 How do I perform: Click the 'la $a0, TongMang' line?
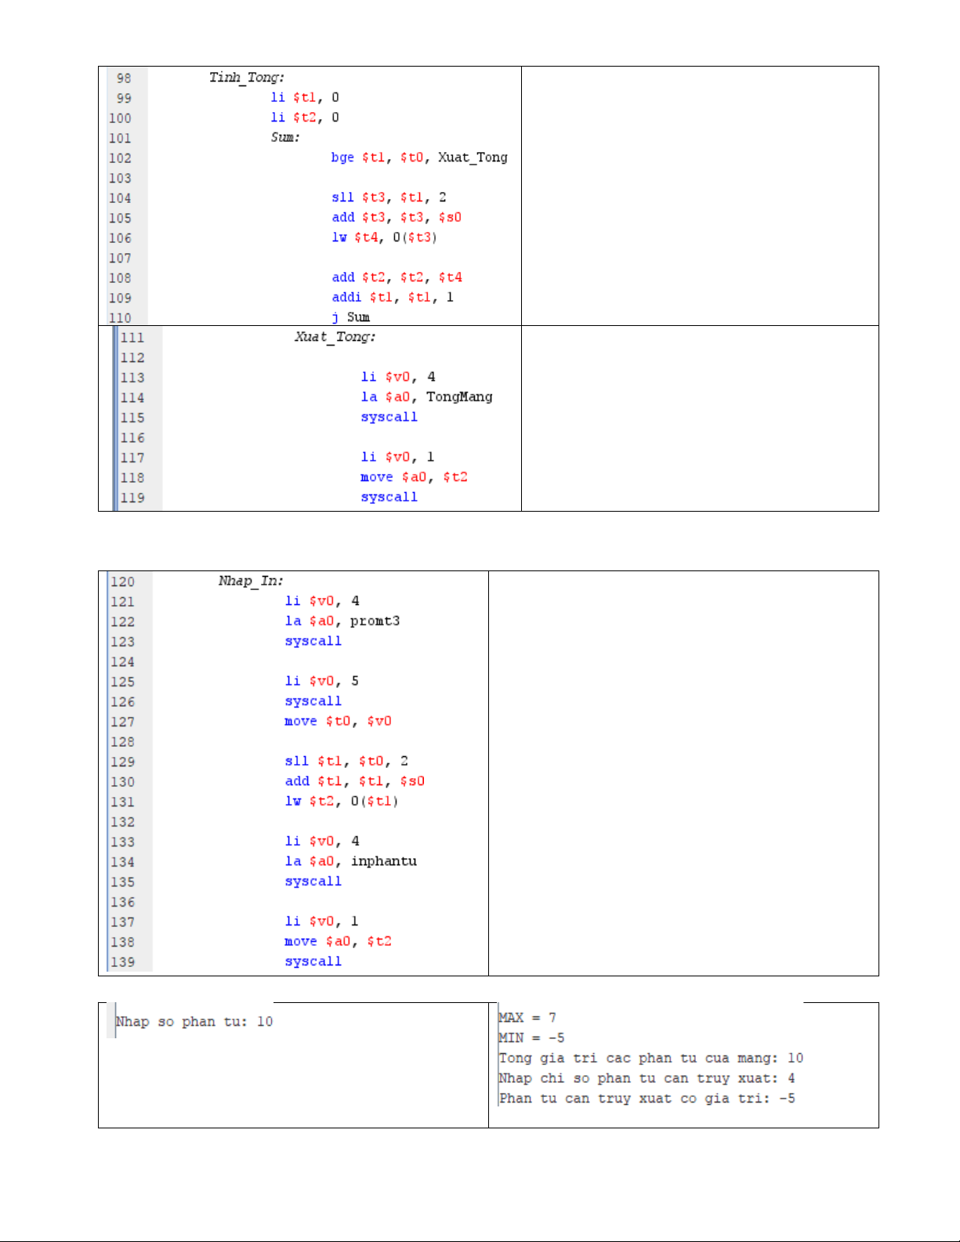[426, 397]
